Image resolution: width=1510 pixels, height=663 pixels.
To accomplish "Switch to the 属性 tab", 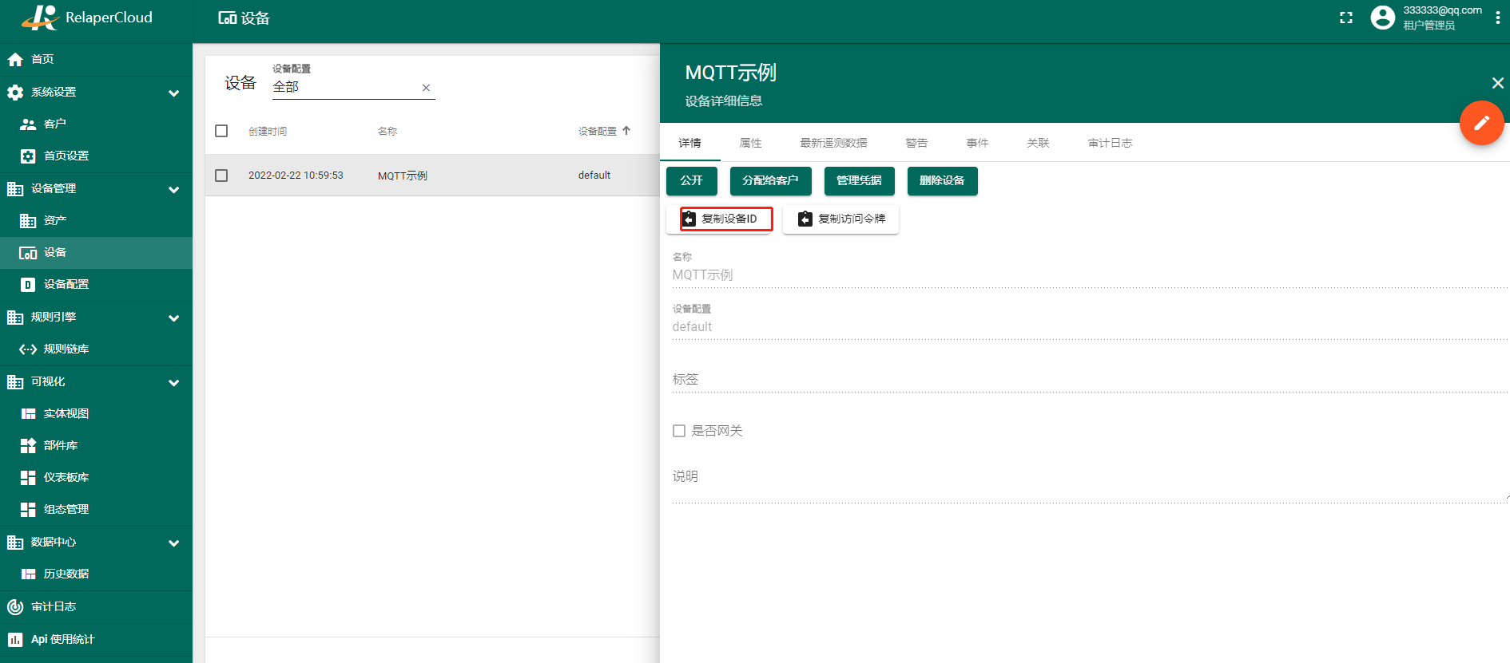I will [751, 143].
